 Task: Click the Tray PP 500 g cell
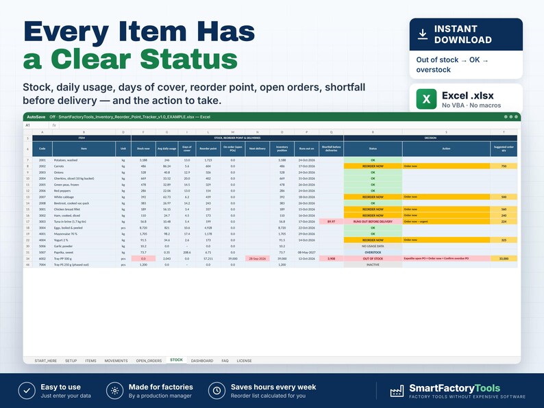point(84,259)
